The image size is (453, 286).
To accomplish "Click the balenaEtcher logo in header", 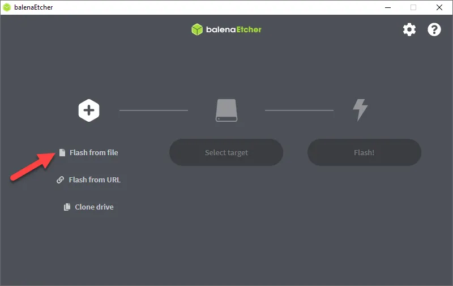I will pos(226,29).
